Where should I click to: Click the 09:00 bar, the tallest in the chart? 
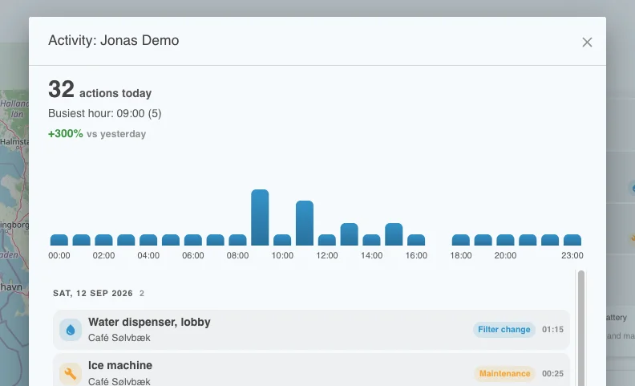tap(260, 217)
